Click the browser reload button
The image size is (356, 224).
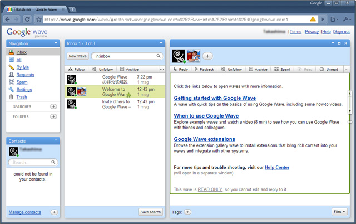pos(27,20)
